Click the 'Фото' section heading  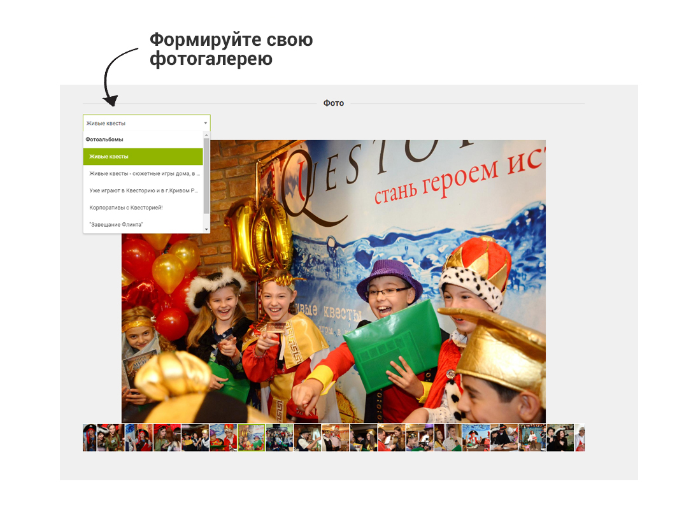click(333, 103)
